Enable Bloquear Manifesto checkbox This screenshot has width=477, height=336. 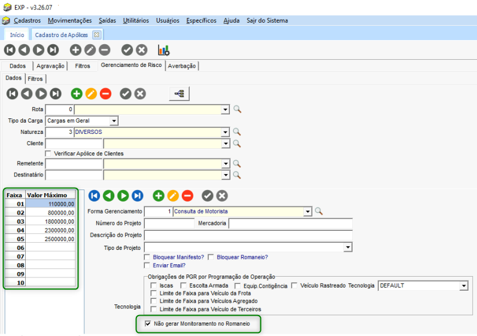click(x=147, y=257)
